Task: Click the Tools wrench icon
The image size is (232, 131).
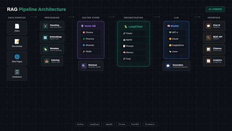Action: tap(124, 59)
